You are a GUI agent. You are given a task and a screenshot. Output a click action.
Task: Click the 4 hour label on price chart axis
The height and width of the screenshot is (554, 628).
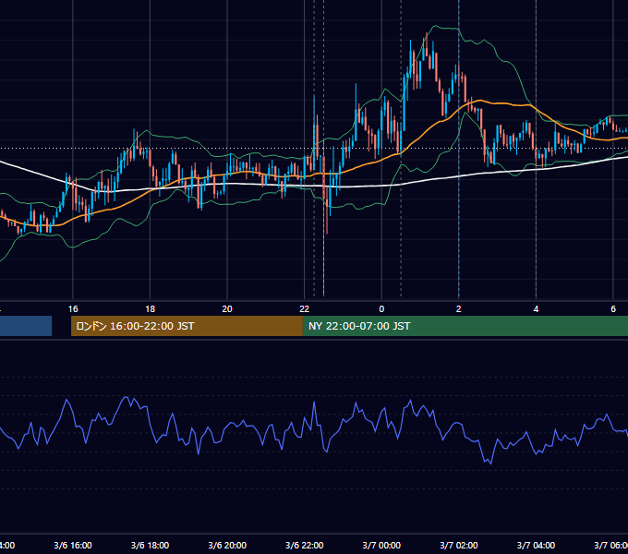pos(536,309)
